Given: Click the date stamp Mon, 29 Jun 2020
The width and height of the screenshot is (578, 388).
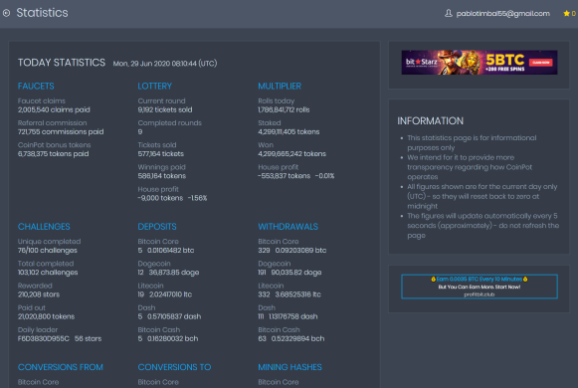Looking at the screenshot, I should [x=165, y=64].
